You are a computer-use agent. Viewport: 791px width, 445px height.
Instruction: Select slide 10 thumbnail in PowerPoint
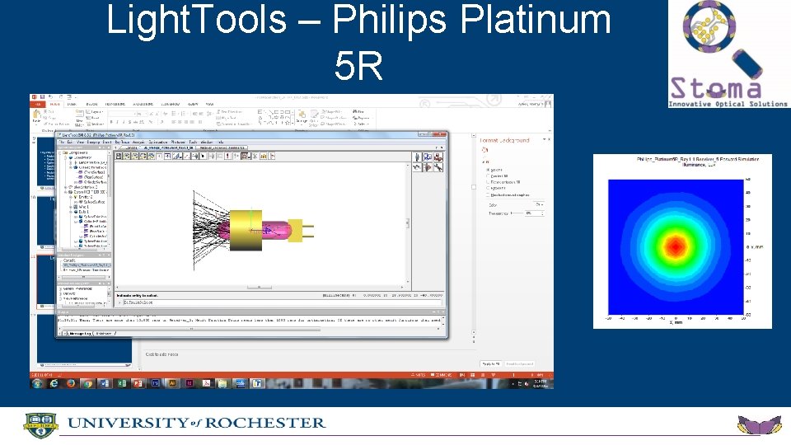pyautogui.click(x=46, y=221)
